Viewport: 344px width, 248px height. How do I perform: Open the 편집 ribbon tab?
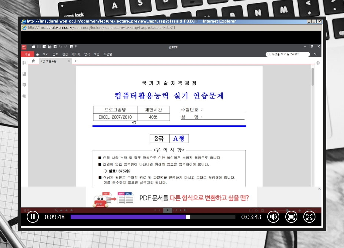[x=65, y=54]
